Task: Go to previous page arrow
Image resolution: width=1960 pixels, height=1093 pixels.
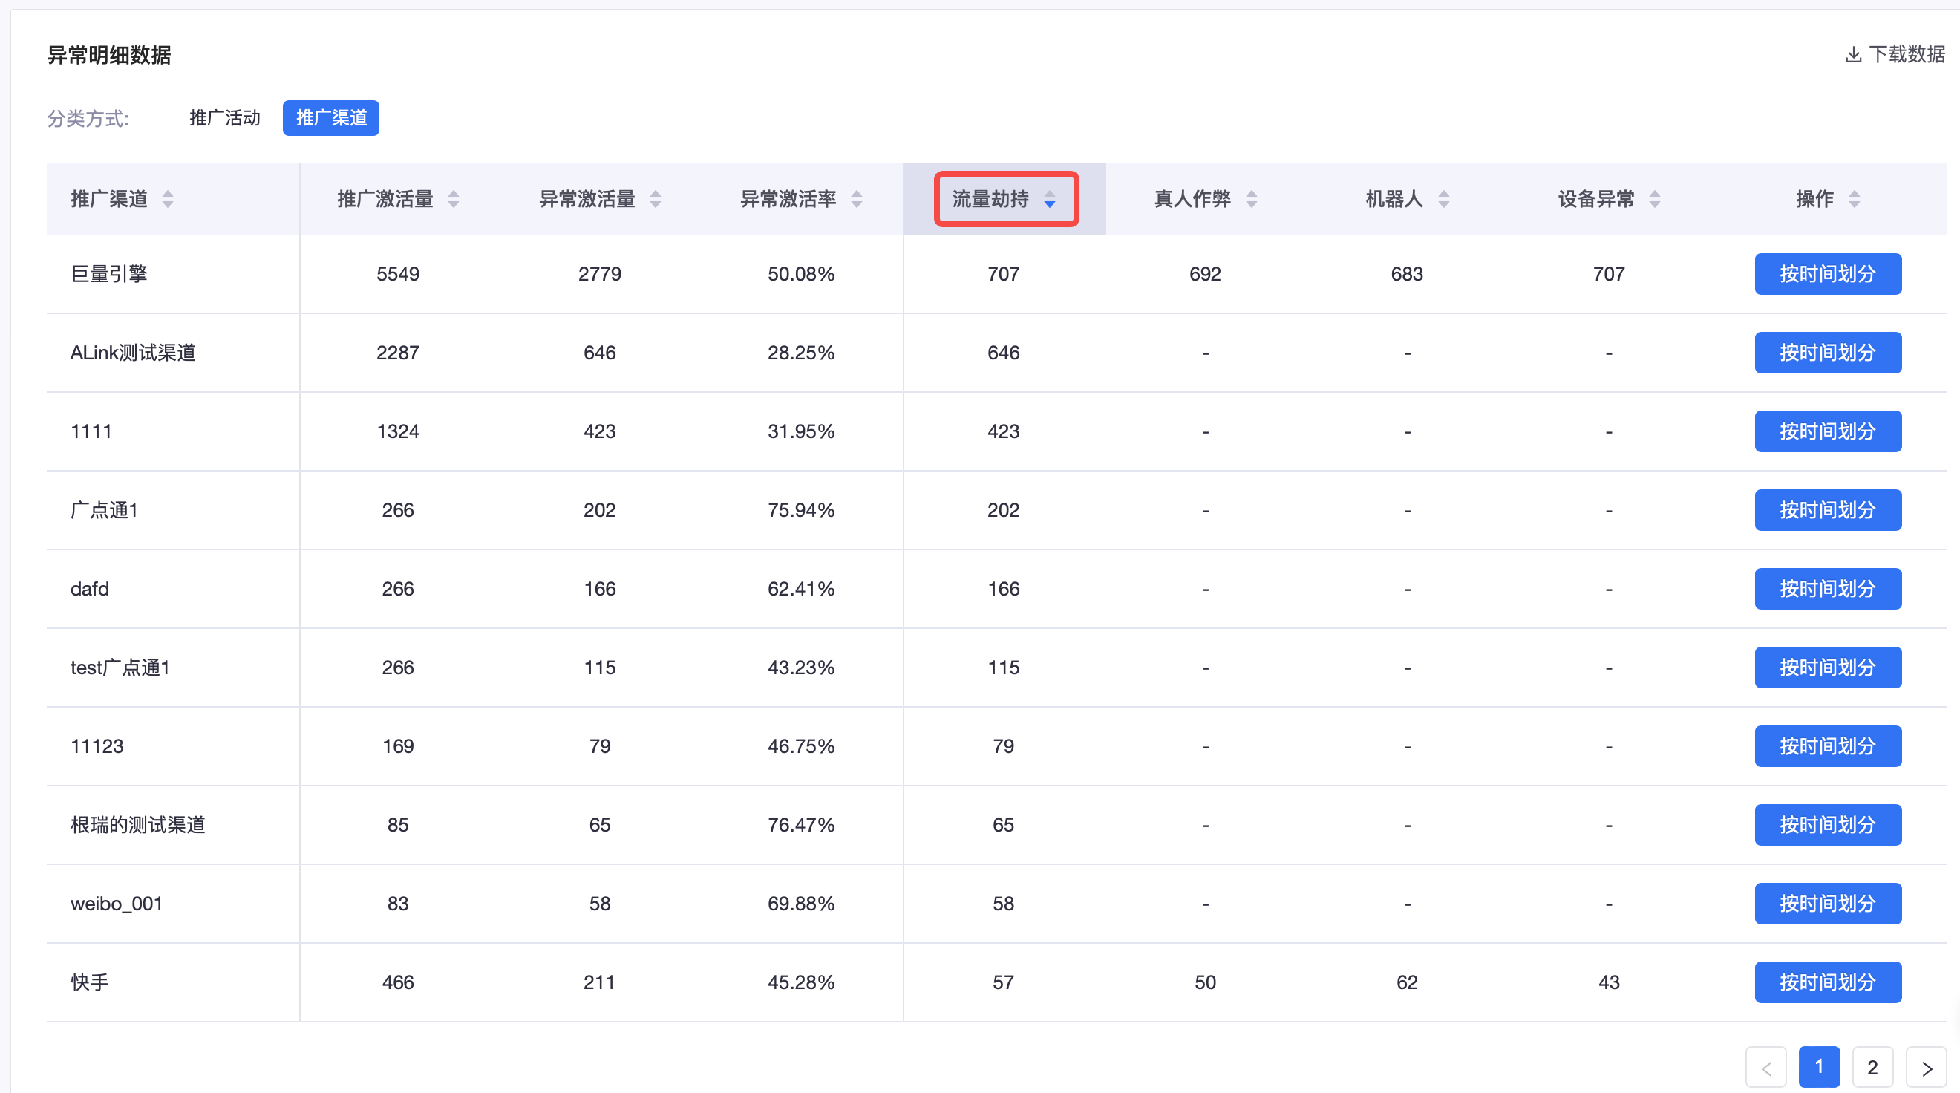Action: pyautogui.click(x=1766, y=1067)
